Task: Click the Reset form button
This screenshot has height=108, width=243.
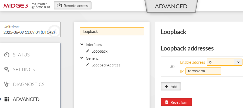Action: tap(176, 102)
